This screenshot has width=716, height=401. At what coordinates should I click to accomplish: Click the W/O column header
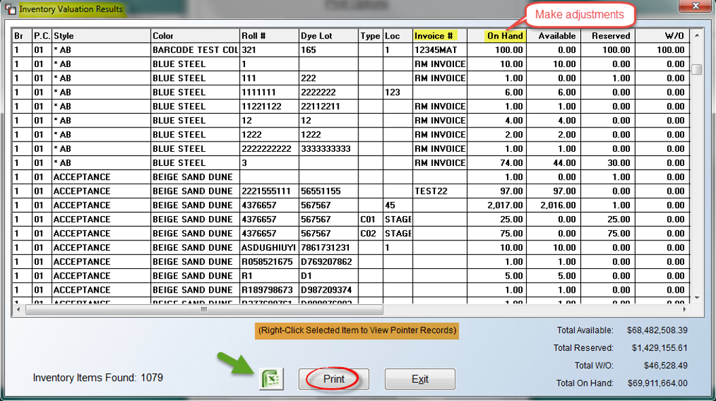662,35
